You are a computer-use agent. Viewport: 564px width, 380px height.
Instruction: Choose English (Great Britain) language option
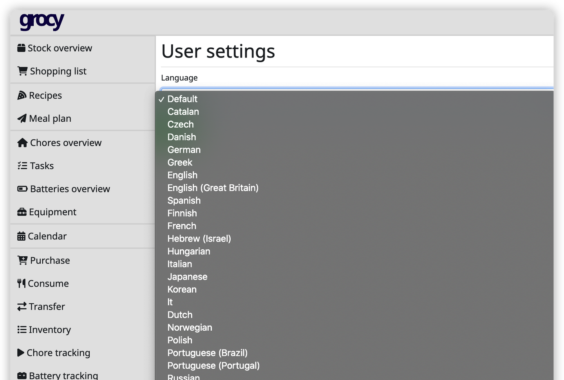coord(213,188)
